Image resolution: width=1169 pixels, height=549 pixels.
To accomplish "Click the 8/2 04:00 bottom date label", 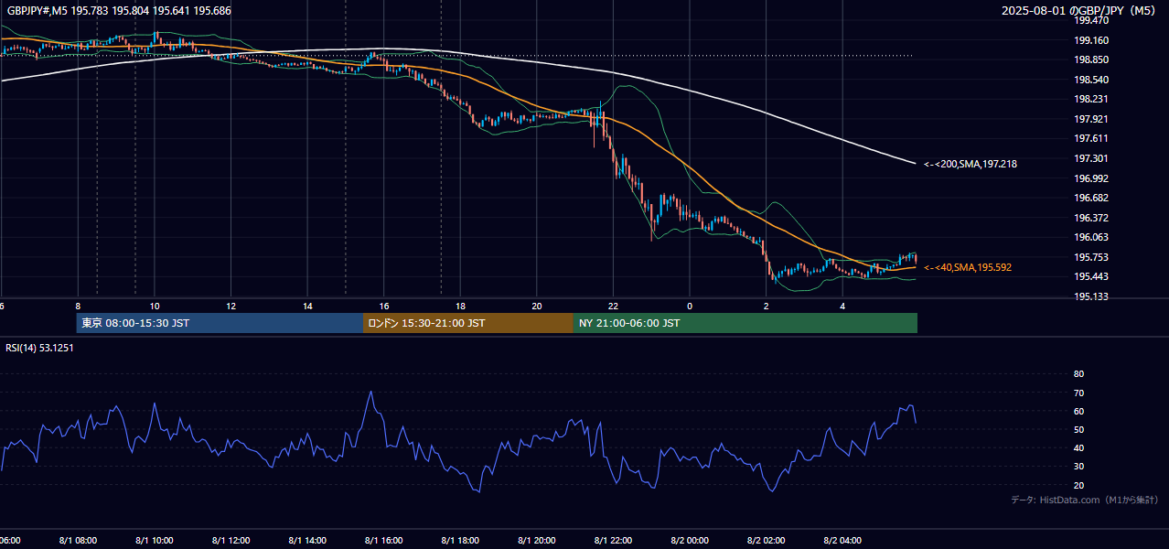I will (842, 541).
